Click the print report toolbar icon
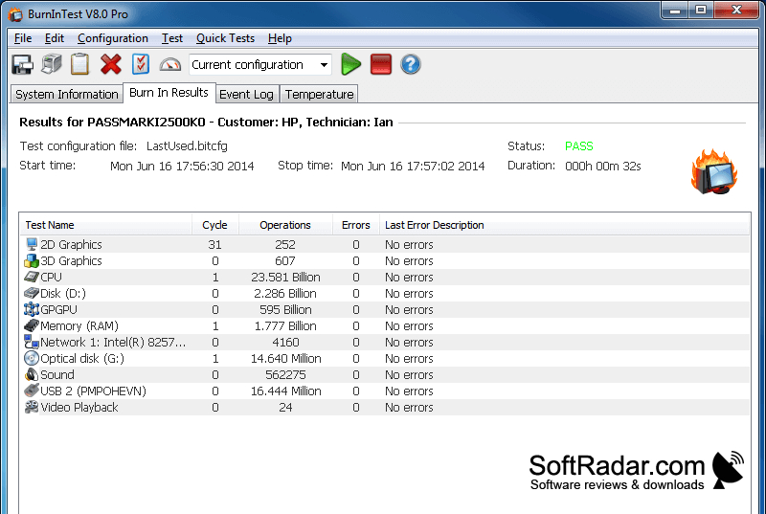Viewport: 766px width, 514px height. (52, 64)
